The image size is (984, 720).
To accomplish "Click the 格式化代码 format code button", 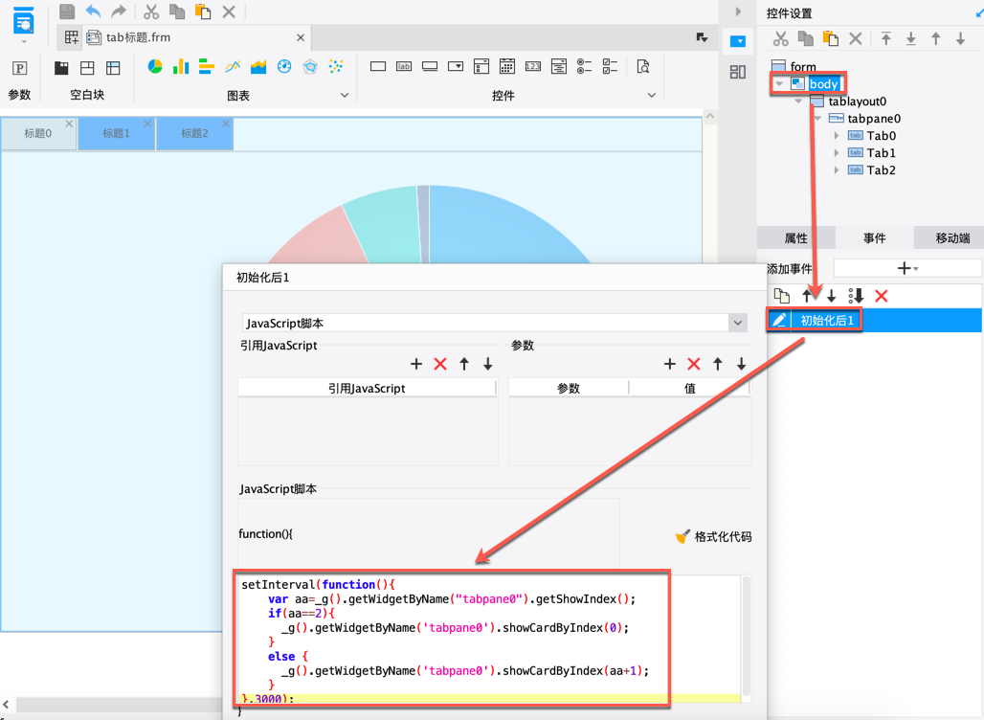I will point(714,537).
